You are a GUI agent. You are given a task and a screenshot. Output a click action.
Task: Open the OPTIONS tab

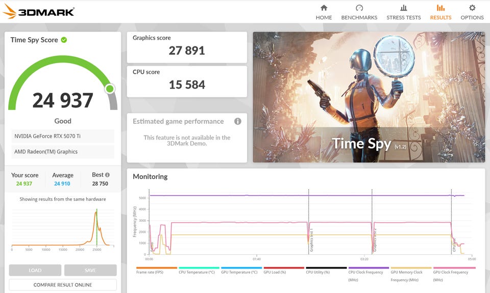point(472,12)
